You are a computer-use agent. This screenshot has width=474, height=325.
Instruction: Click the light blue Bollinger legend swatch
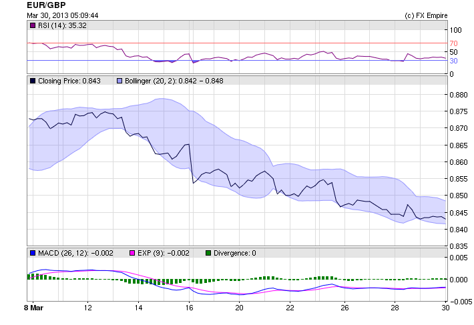coord(120,81)
